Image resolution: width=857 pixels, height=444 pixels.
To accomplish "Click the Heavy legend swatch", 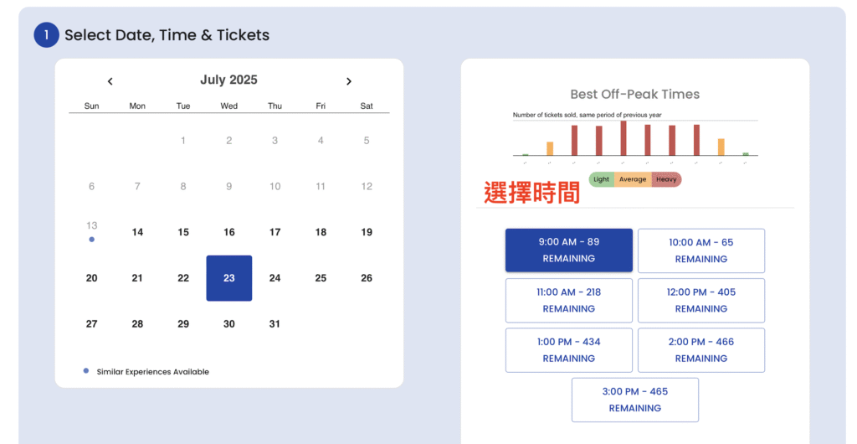I will click(x=666, y=179).
